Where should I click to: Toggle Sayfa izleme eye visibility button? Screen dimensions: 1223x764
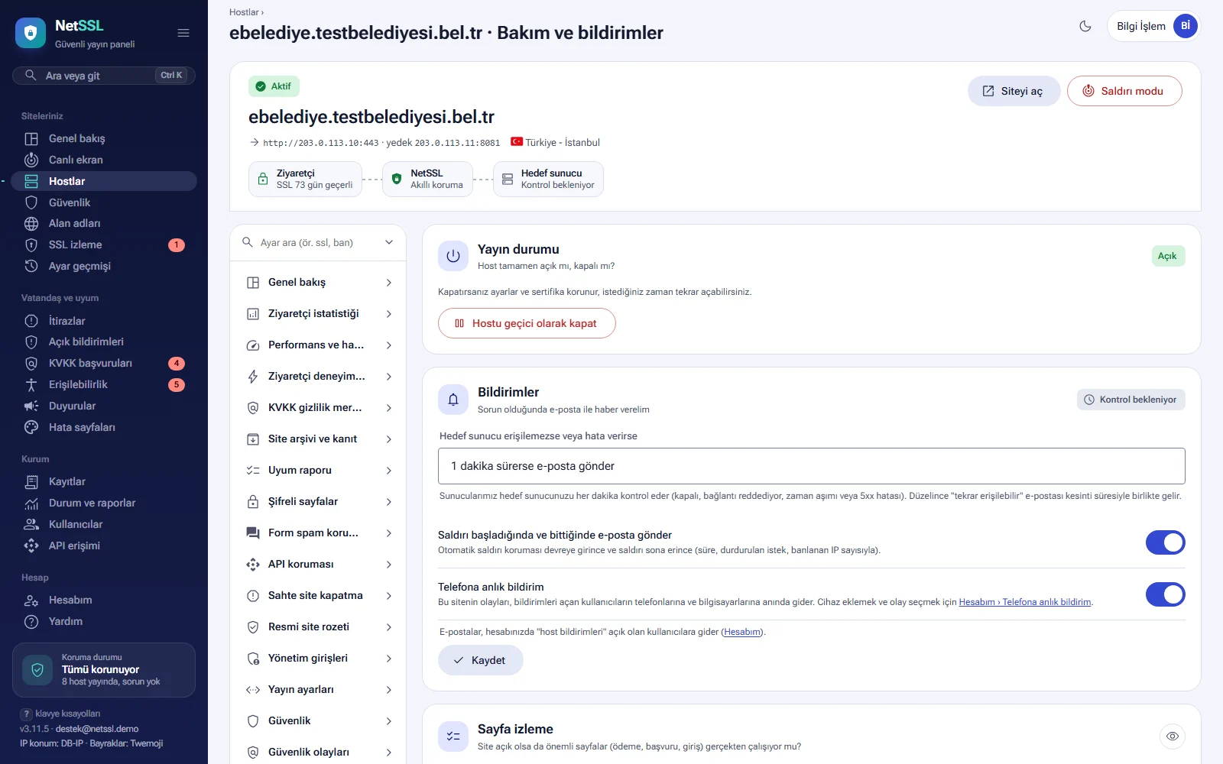tap(1173, 736)
